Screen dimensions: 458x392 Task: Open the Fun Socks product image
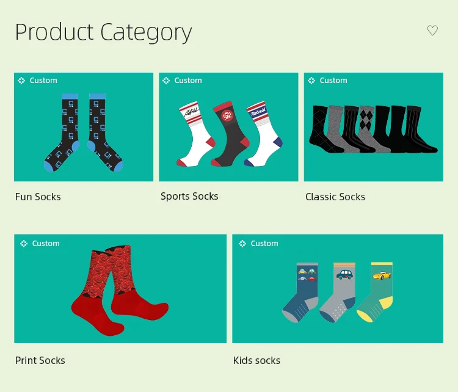click(84, 131)
